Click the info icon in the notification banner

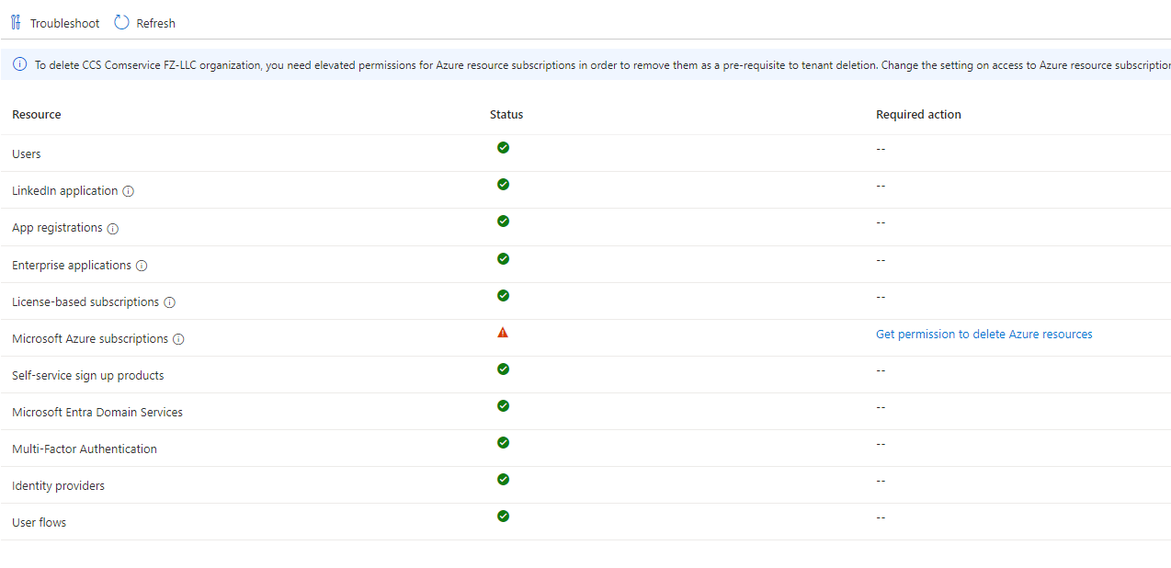pyautogui.click(x=19, y=64)
